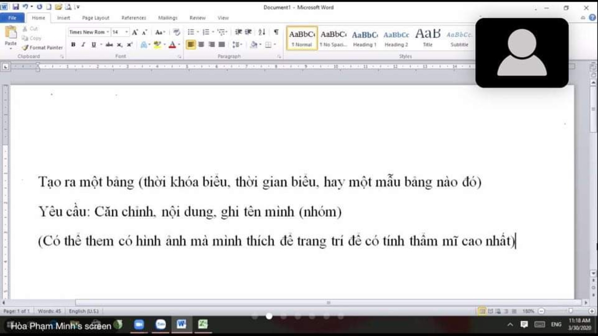Switch to the Insert tab

pyautogui.click(x=63, y=18)
